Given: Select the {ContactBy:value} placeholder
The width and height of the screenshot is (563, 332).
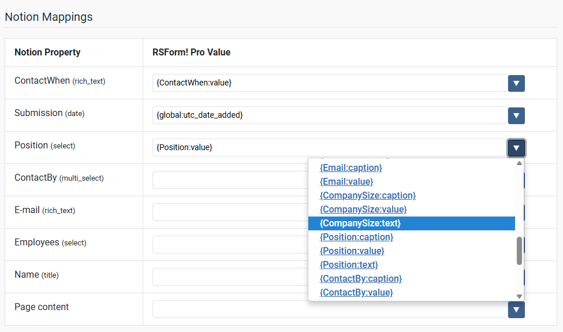Looking at the screenshot, I should click(x=356, y=292).
